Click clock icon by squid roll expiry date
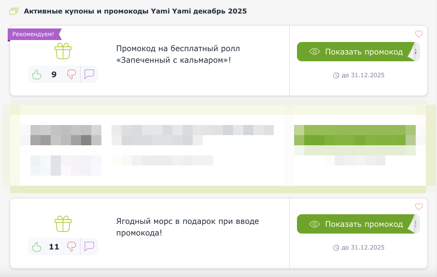This screenshot has width=437, height=277. 336,75
